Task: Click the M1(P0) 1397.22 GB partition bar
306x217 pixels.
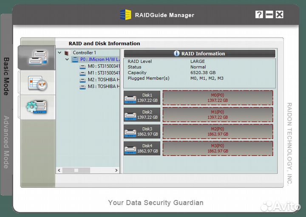Action: (218, 115)
